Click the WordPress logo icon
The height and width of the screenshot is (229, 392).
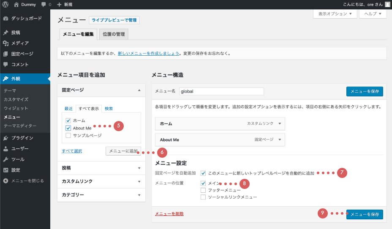5,4
